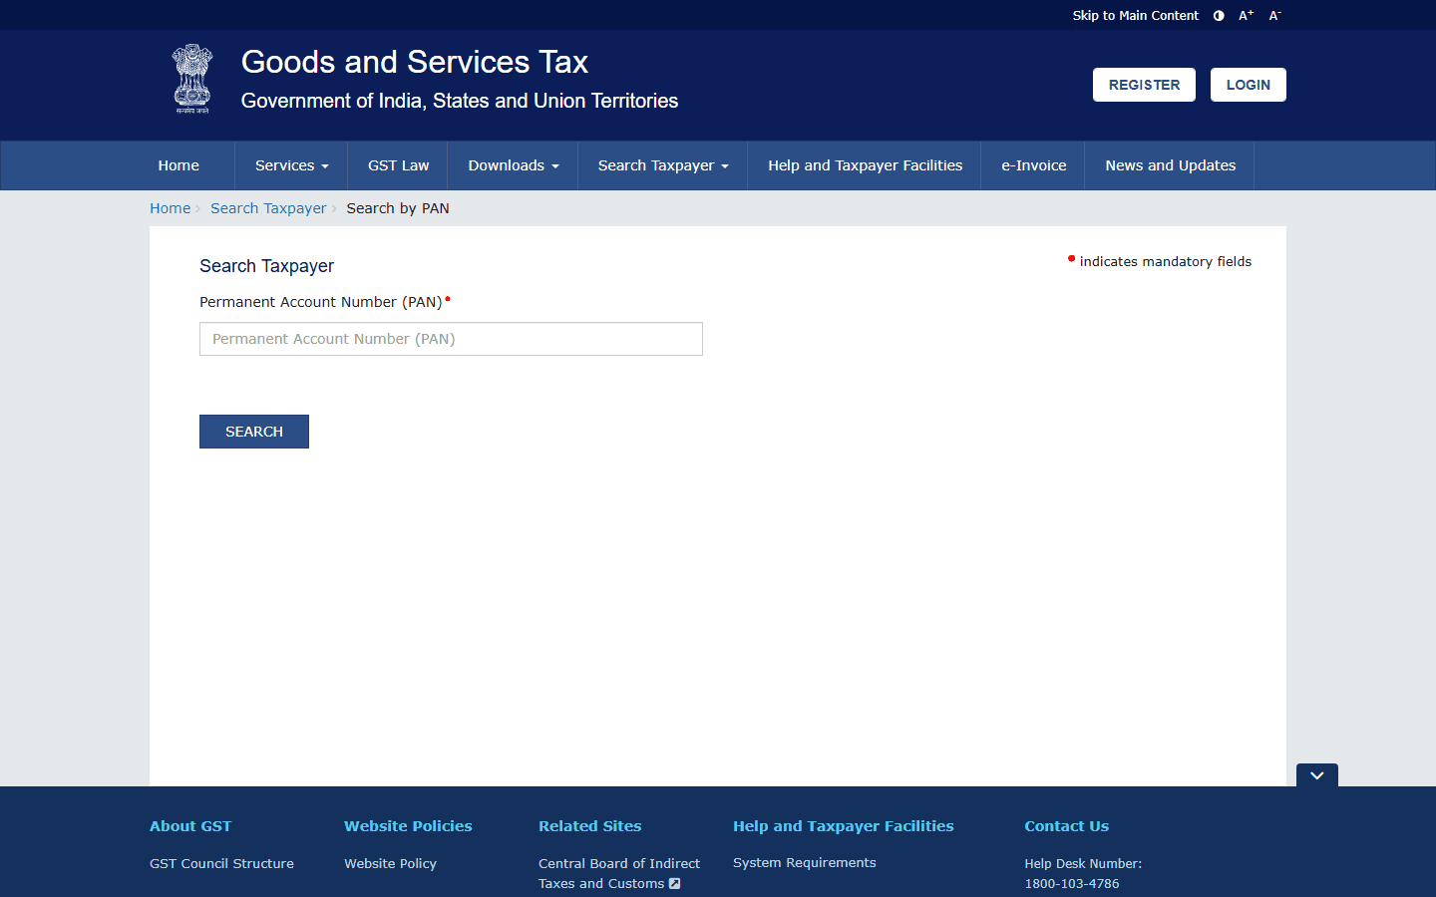Go to Home in the navigation bar

[179, 165]
